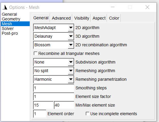
Task: Expand the Subdivision algorithm dropdown
Action: 53,62
